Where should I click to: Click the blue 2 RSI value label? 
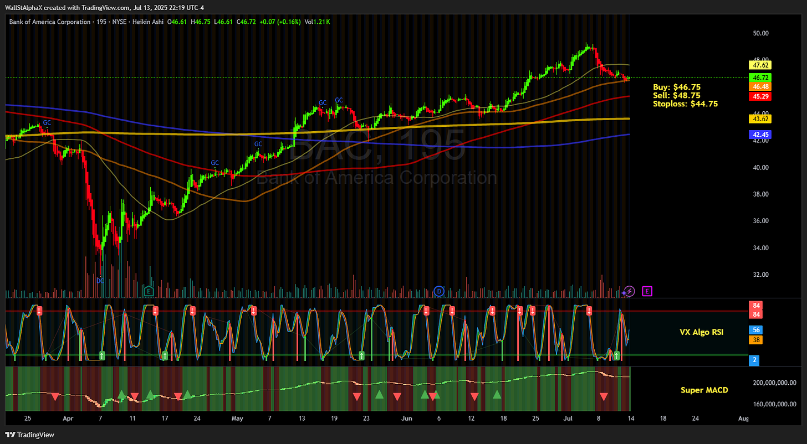click(753, 360)
